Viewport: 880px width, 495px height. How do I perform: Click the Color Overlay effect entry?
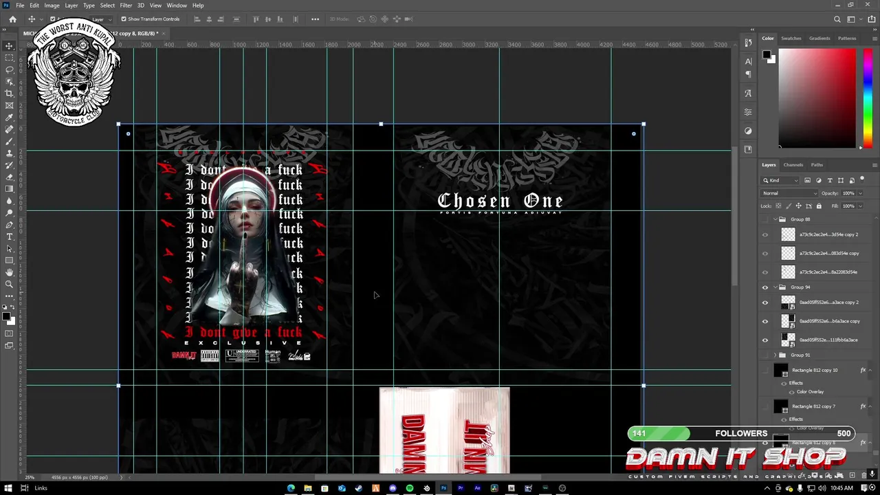(810, 392)
